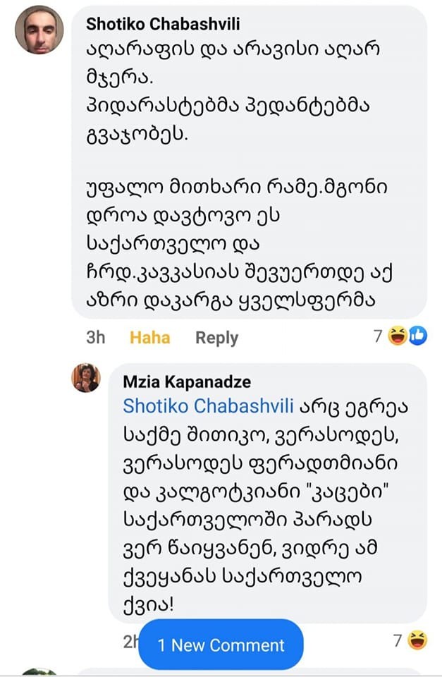This screenshot has width=442, height=677.
Task: Click the blue Like thumb reaction icon
Action: pyautogui.click(x=417, y=336)
